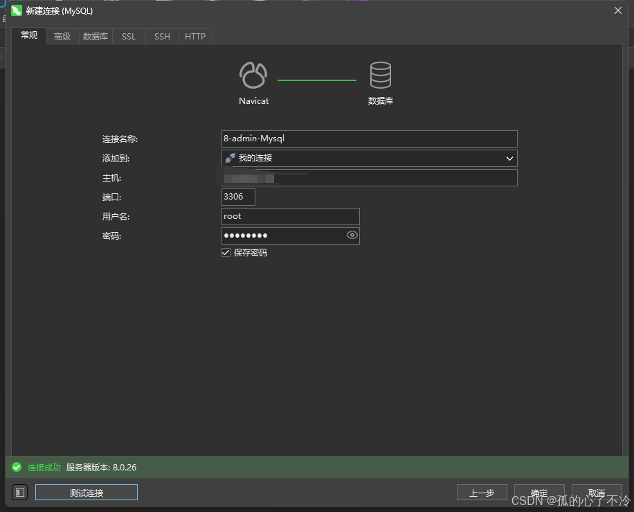The width and height of the screenshot is (634, 512).
Task: Uncheck the 保存密码 checkbox
Action: 226,253
